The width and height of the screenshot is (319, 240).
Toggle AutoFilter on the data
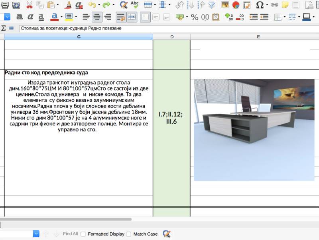[211, 5]
